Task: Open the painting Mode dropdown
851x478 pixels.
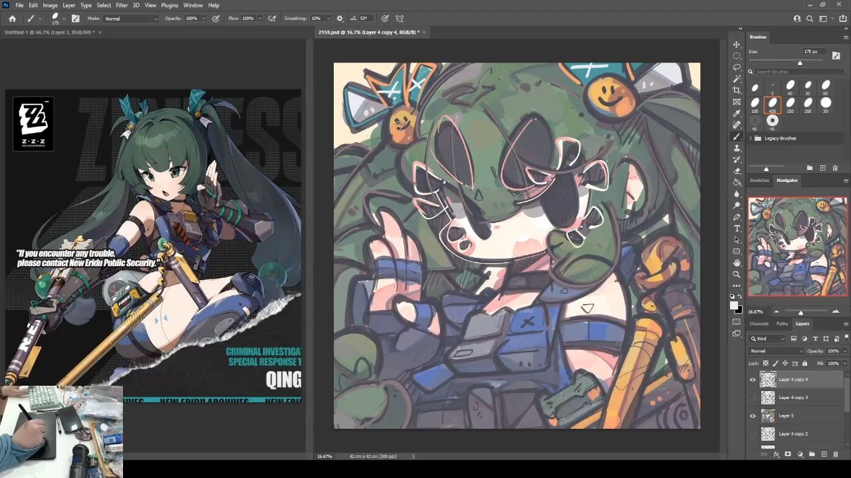Action: coord(131,19)
